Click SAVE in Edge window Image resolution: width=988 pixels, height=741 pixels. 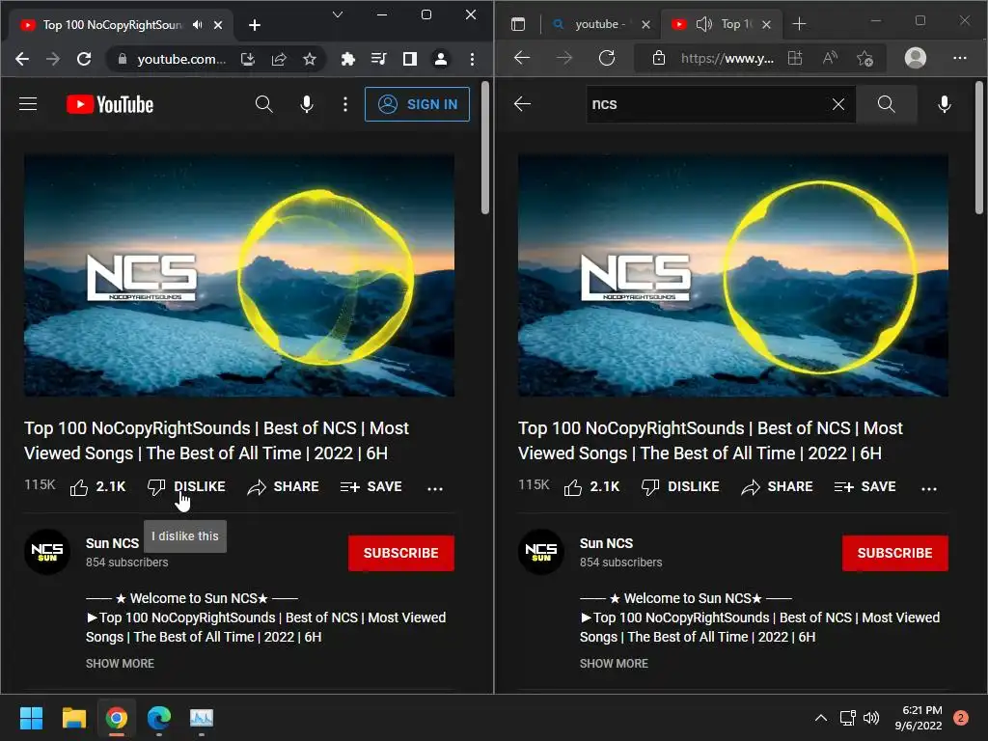coord(865,487)
